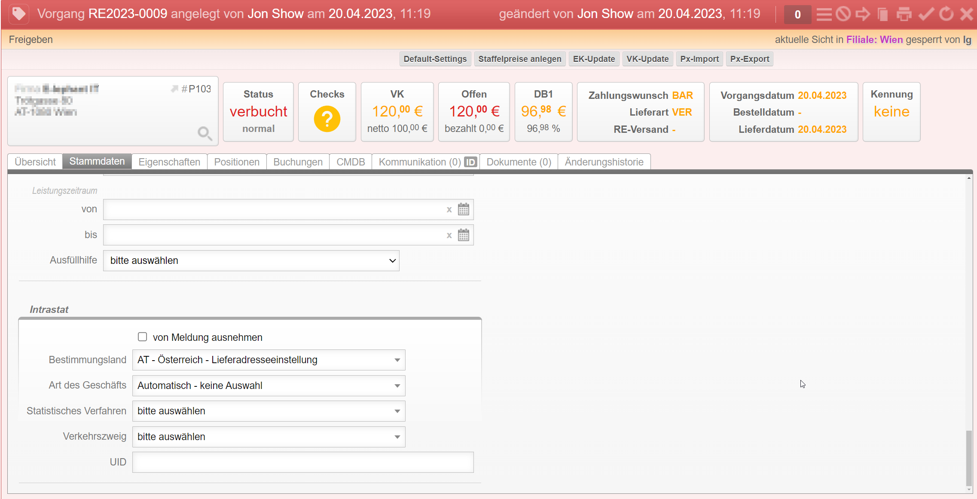Click the scrollbar down arrow
Screen dimensions: 977x499
coord(969,489)
